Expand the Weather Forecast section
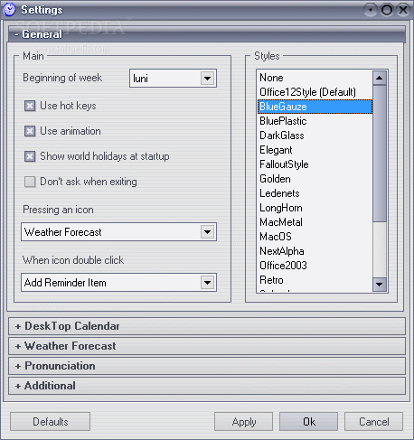Viewport: 414px width, 440px height. tap(207, 346)
